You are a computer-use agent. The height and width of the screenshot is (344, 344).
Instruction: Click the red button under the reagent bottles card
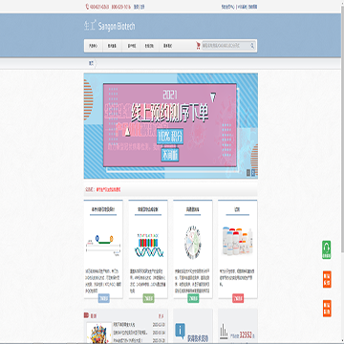(238, 298)
